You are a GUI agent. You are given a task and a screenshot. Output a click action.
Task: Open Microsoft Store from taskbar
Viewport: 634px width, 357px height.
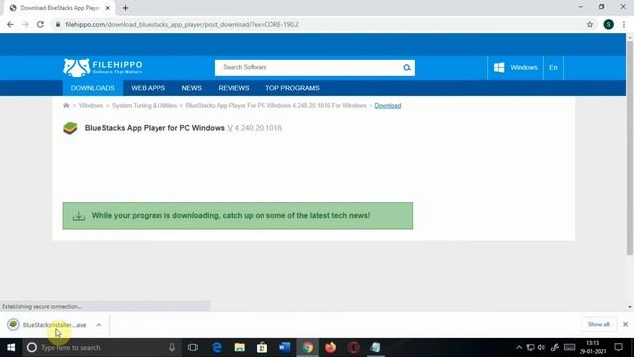[262, 348]
